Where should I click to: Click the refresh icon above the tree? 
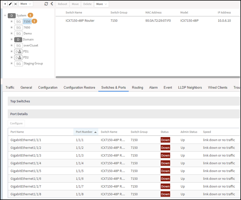[46, 4]
